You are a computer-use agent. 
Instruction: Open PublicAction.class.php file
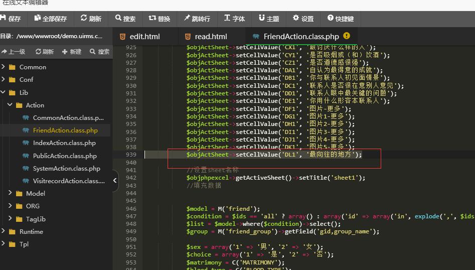pyautogui.click(x=65, y=156)
